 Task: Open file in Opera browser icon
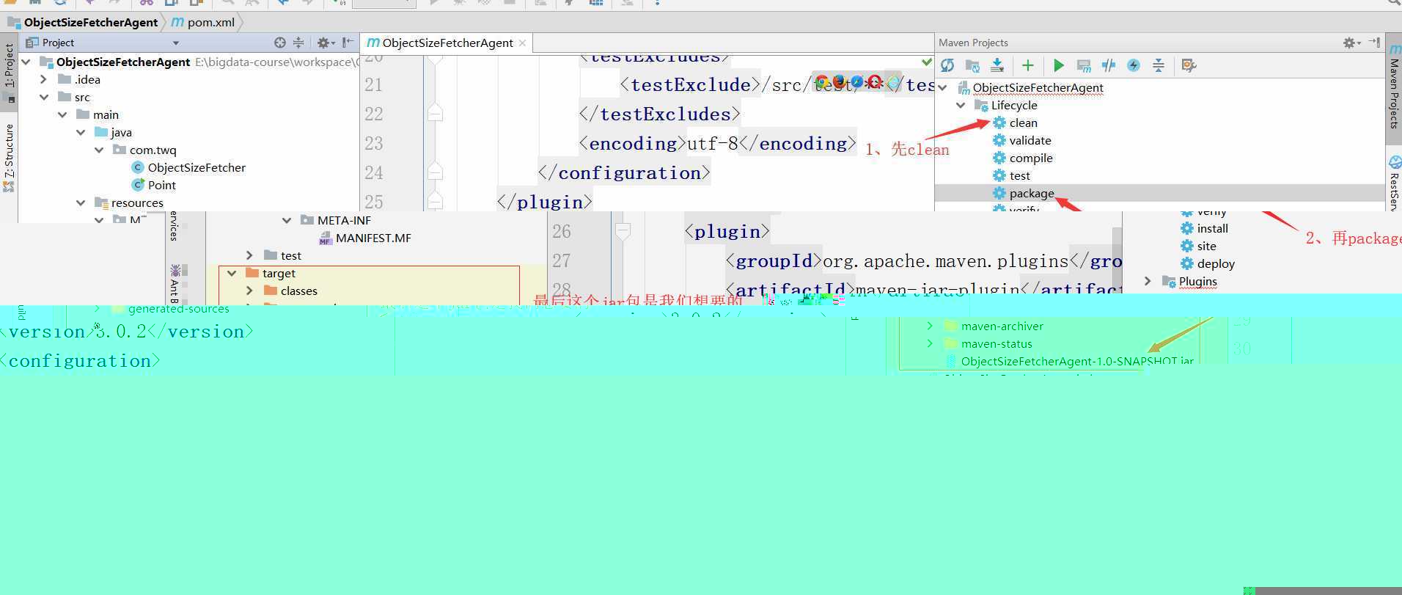tap(874, 82)
